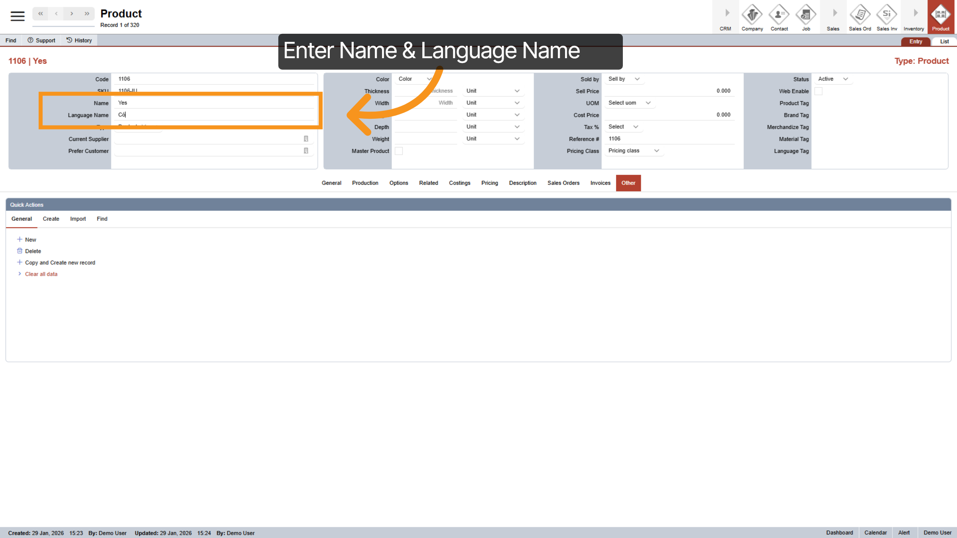Enable the Web Enable checkbox

pyautogui.click(x=819, y=91)
